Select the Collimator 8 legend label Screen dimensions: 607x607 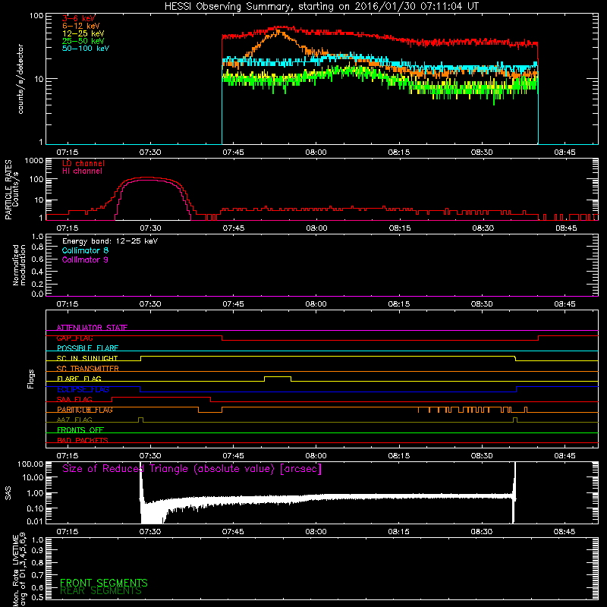click(x=85, y=250)
